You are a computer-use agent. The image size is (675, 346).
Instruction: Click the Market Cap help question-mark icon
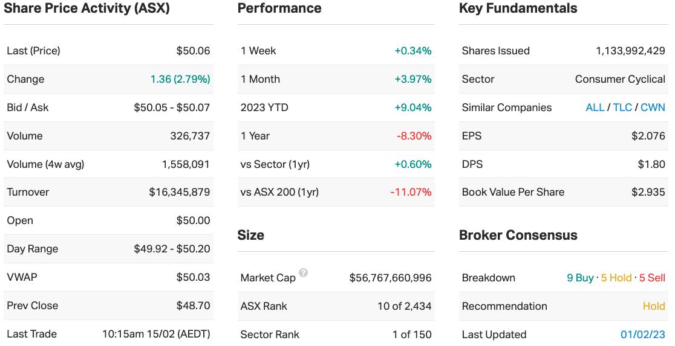click(x=303, y=273)
